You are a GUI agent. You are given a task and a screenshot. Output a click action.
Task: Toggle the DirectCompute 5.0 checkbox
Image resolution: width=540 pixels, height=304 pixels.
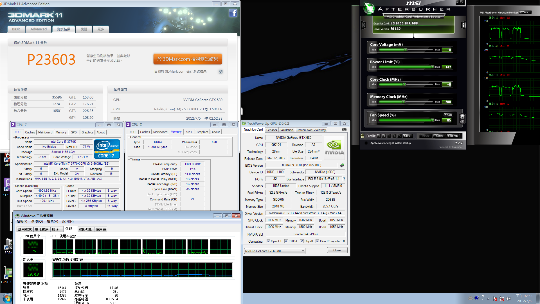(317, 241)
